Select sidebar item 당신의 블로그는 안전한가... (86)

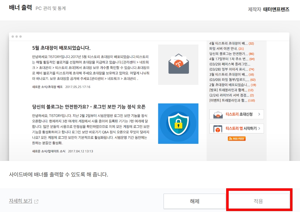[x=232, y=54]
